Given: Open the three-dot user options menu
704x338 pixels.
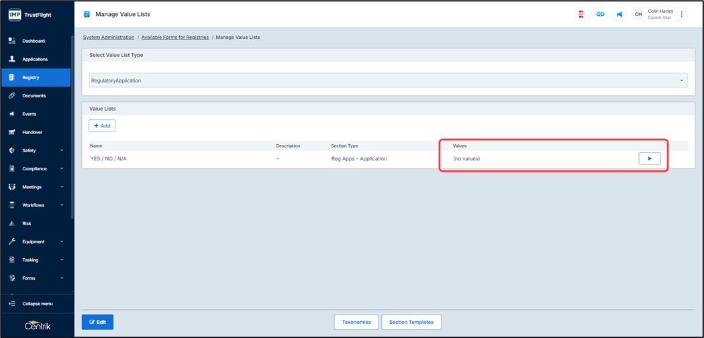Looking at the screenshot, I should [682, 14].
